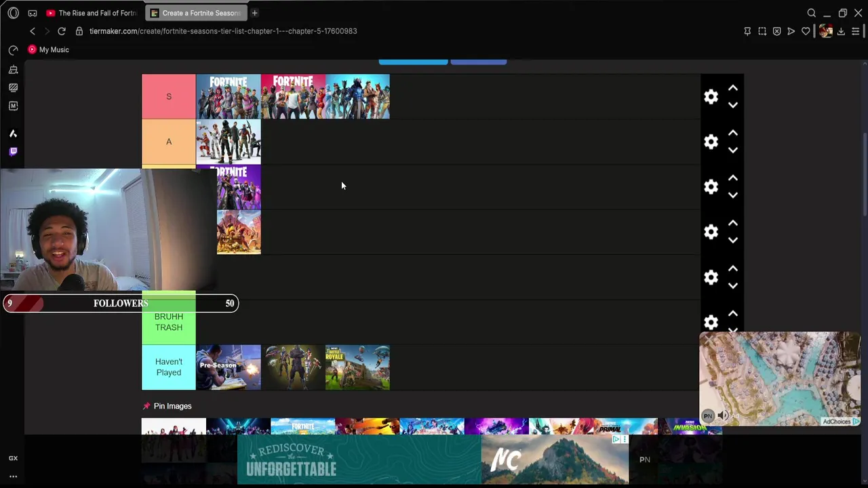The height and width of the screenshot is (488, 868).
Task: Open the GX settings at sidebar bottom
Action: click(13, 458)
